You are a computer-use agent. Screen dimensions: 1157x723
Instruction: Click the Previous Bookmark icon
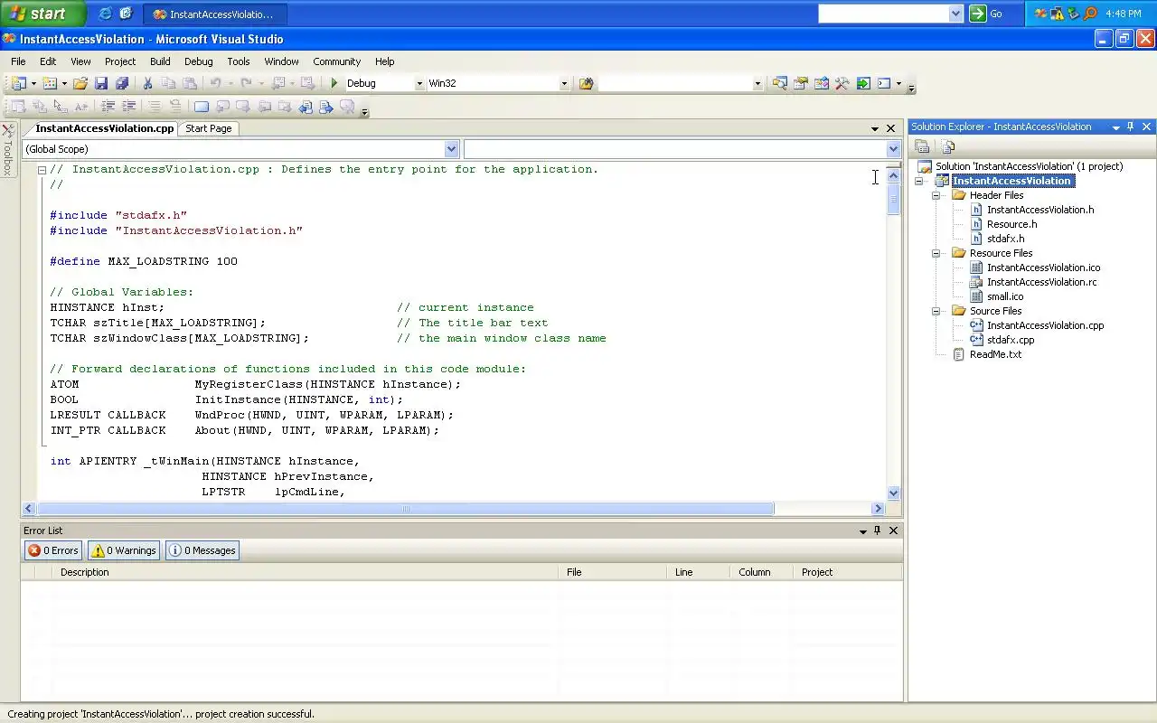222,107
